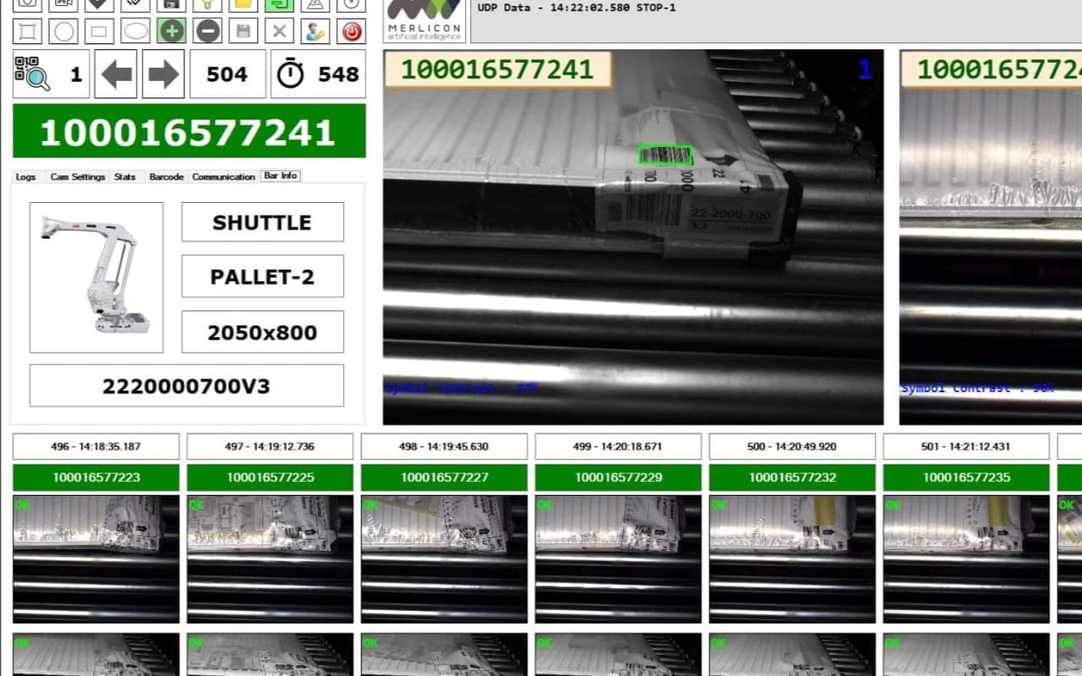Click the second camera view on the right
Screen dimensions: 1082x676
click(991, 237)
